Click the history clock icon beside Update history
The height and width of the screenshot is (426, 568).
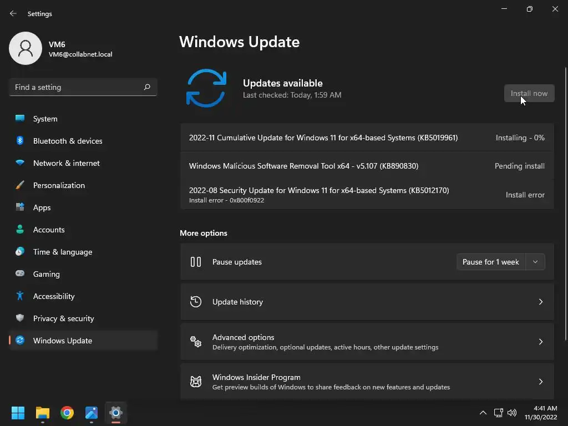[x=196, y=301]
